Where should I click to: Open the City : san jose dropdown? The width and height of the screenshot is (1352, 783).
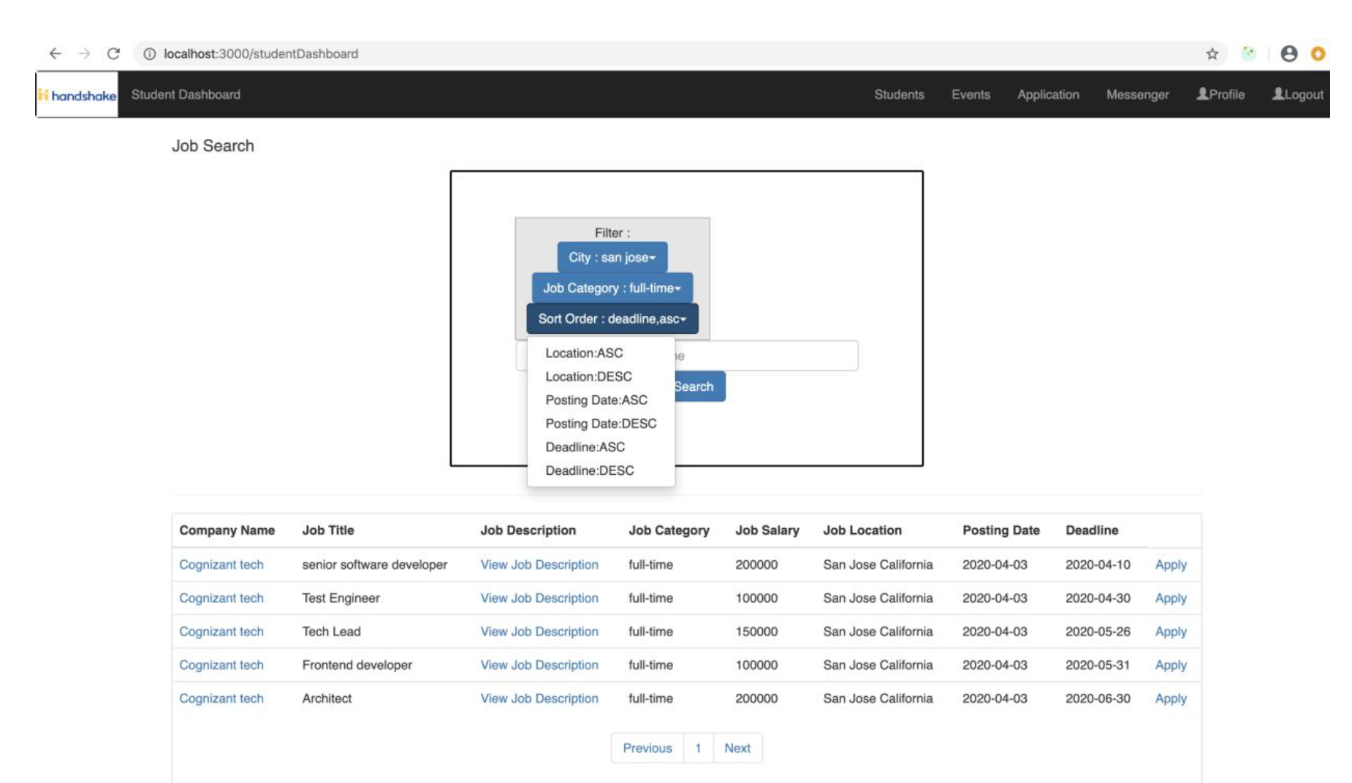point(612,257)
